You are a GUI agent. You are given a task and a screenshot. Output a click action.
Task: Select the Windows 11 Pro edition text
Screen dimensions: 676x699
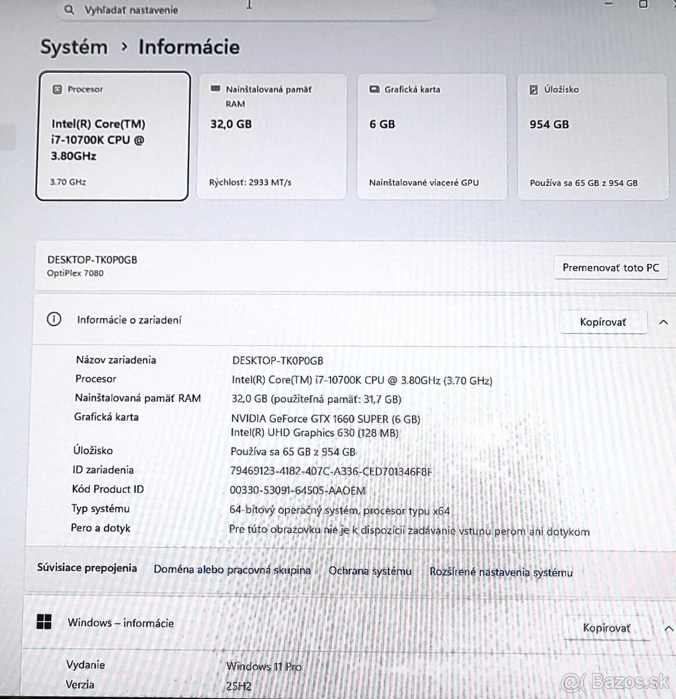263,666
